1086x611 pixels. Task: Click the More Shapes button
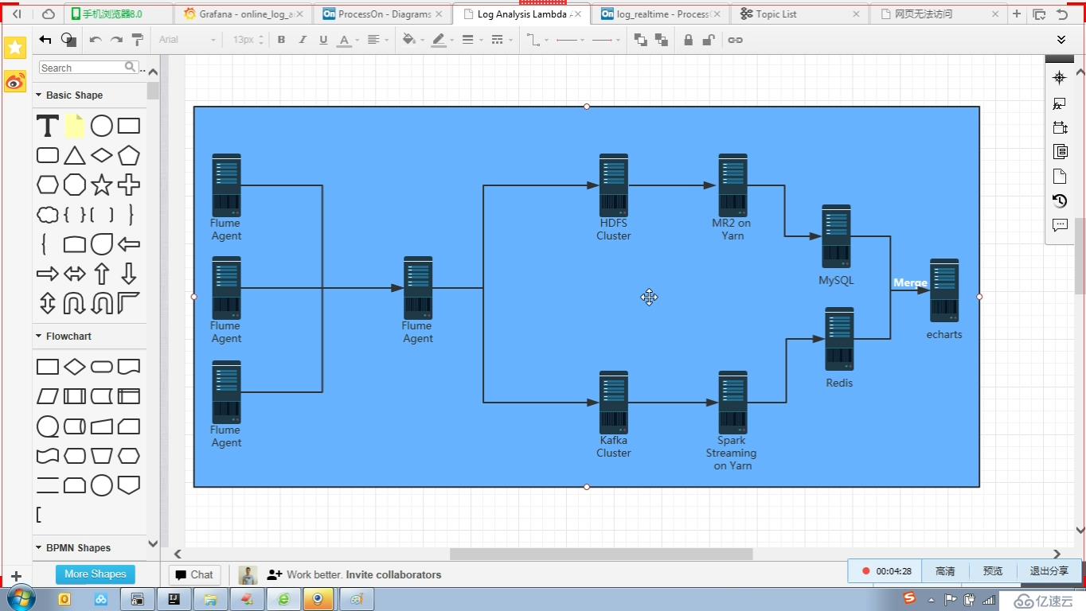96,574
